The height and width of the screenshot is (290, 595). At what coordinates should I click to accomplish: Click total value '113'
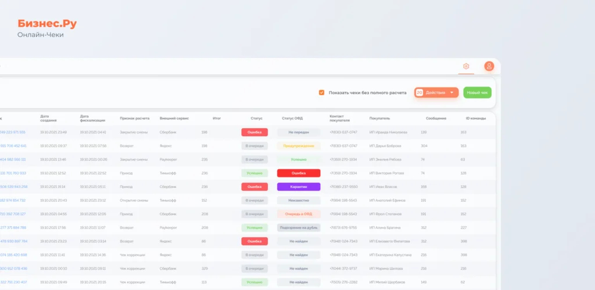[x=204, y=282]
